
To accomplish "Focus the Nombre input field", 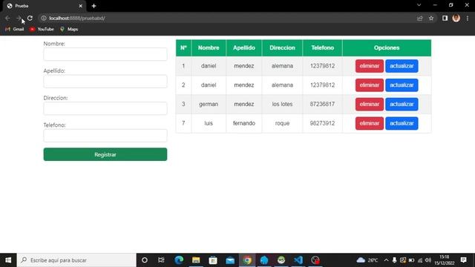I will (105, 54).
